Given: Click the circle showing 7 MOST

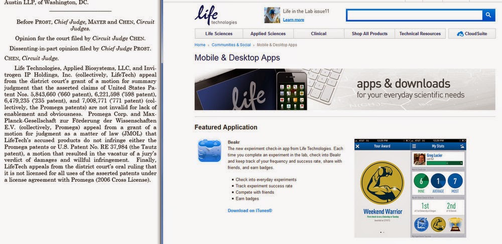Looking at the screenshot, I should (455, 181).
